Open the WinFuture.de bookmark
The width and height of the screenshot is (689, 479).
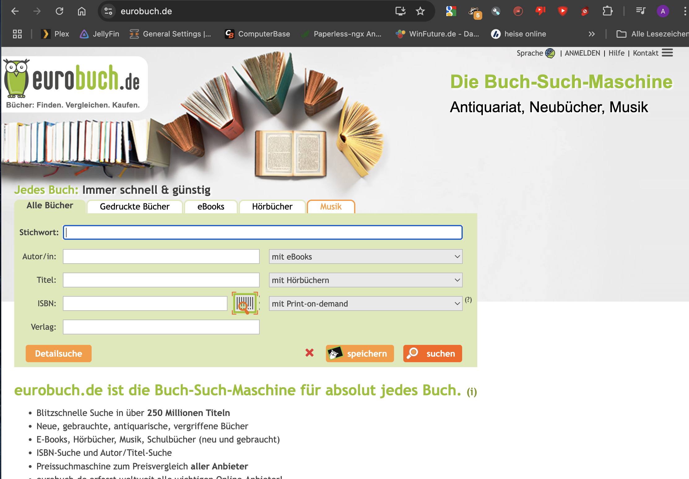coord(437,34)
